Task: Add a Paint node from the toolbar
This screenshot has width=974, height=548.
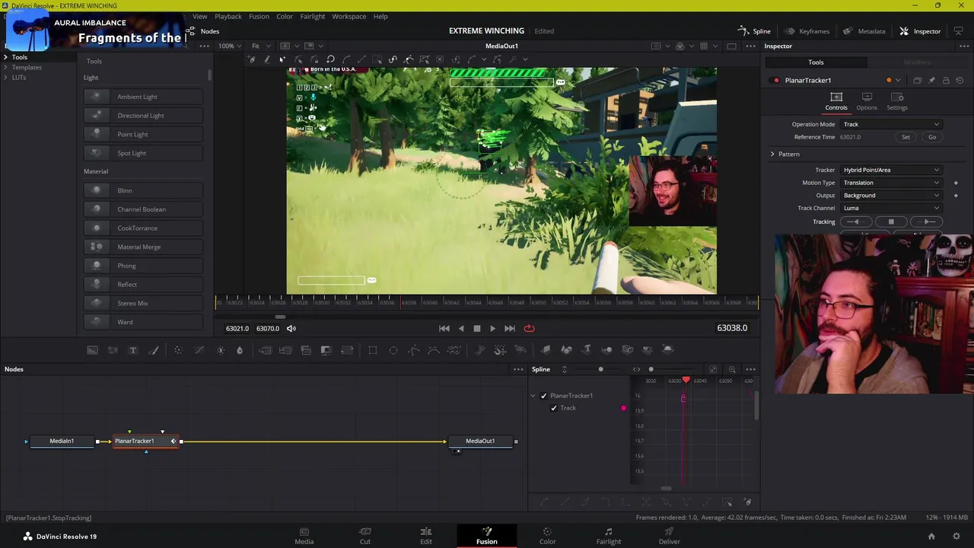Action: [x=154, y=350]
